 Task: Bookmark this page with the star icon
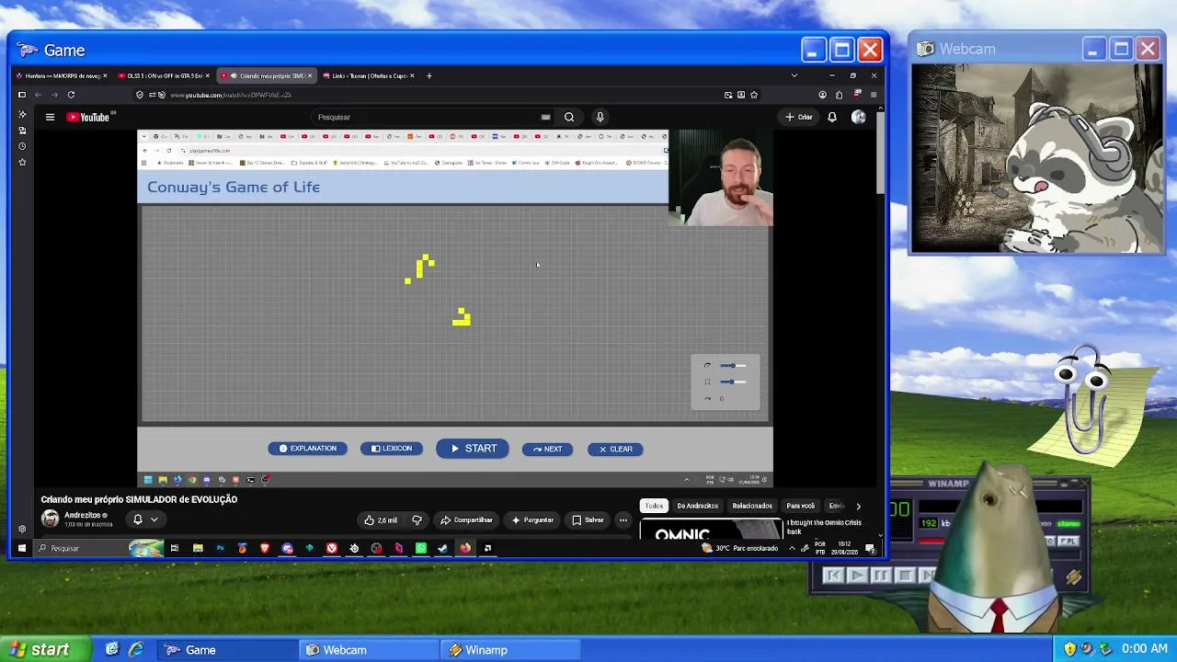click(x=754, y=95)
